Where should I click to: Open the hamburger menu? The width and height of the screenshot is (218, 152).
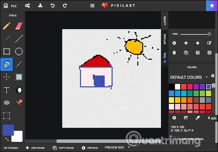(x=92, y=5)
